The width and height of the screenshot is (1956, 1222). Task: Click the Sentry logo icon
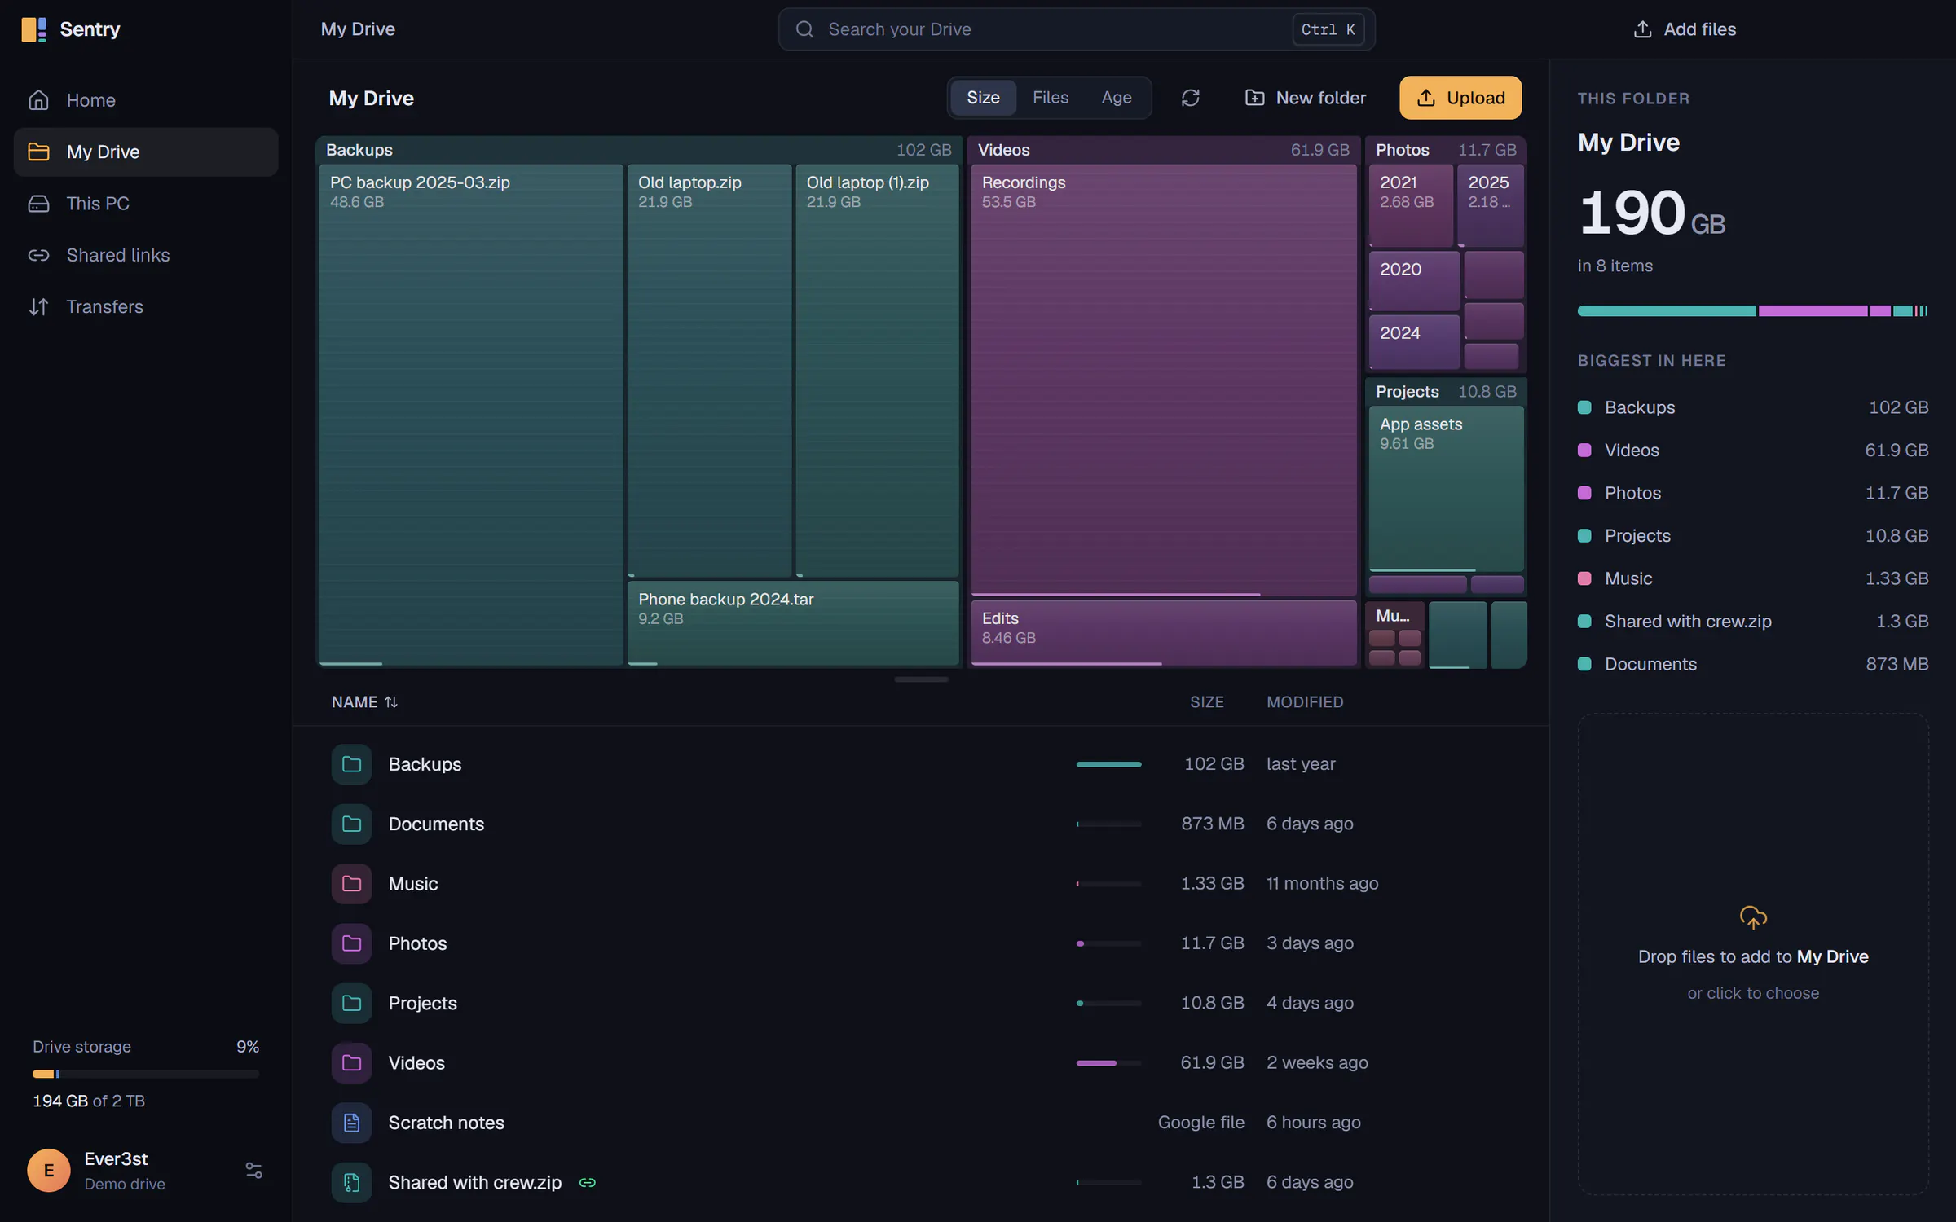(33, 29)
